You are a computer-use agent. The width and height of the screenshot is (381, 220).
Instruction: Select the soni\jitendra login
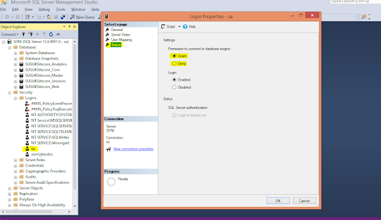coord(42,154)
